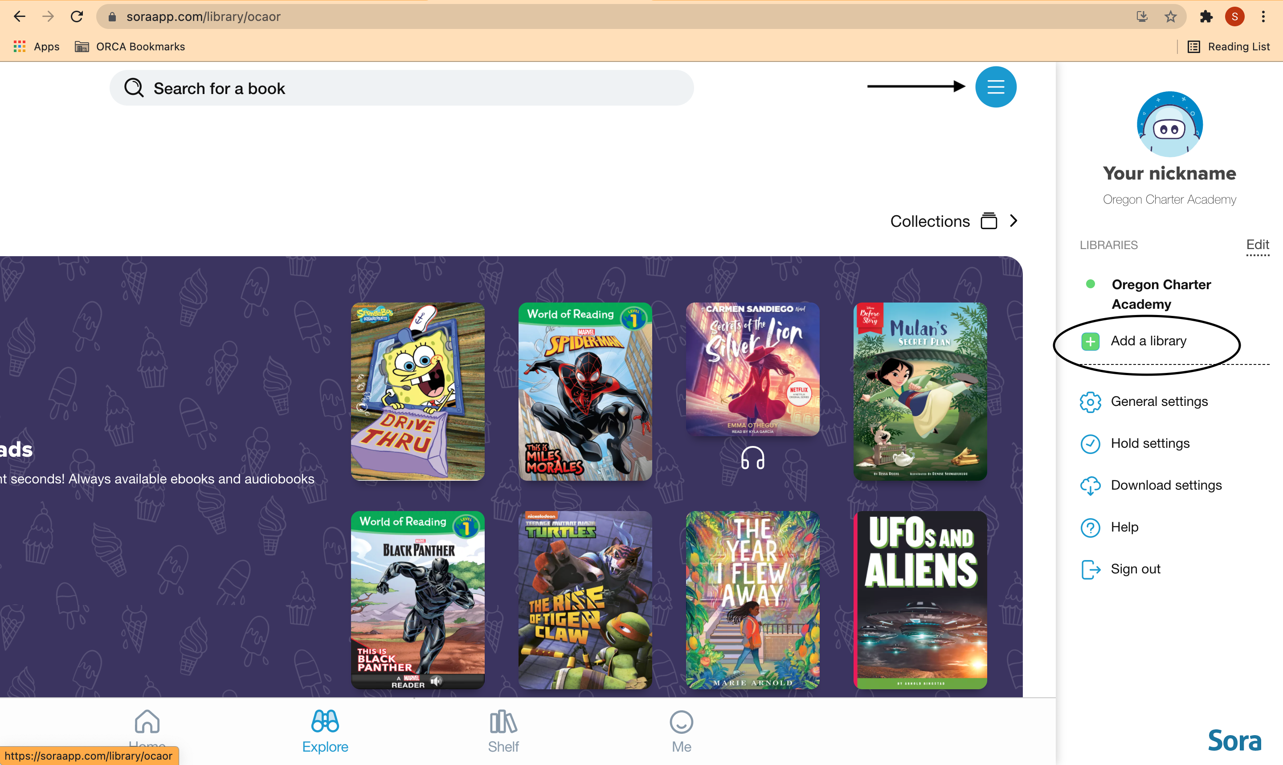
Task: Click the search magnifier icon
Action: coord(134,88)
